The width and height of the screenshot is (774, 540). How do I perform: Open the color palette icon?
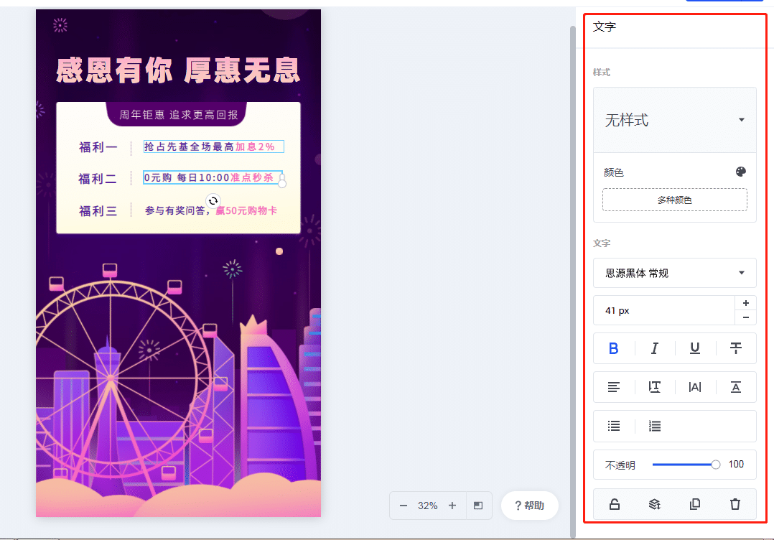740,172
